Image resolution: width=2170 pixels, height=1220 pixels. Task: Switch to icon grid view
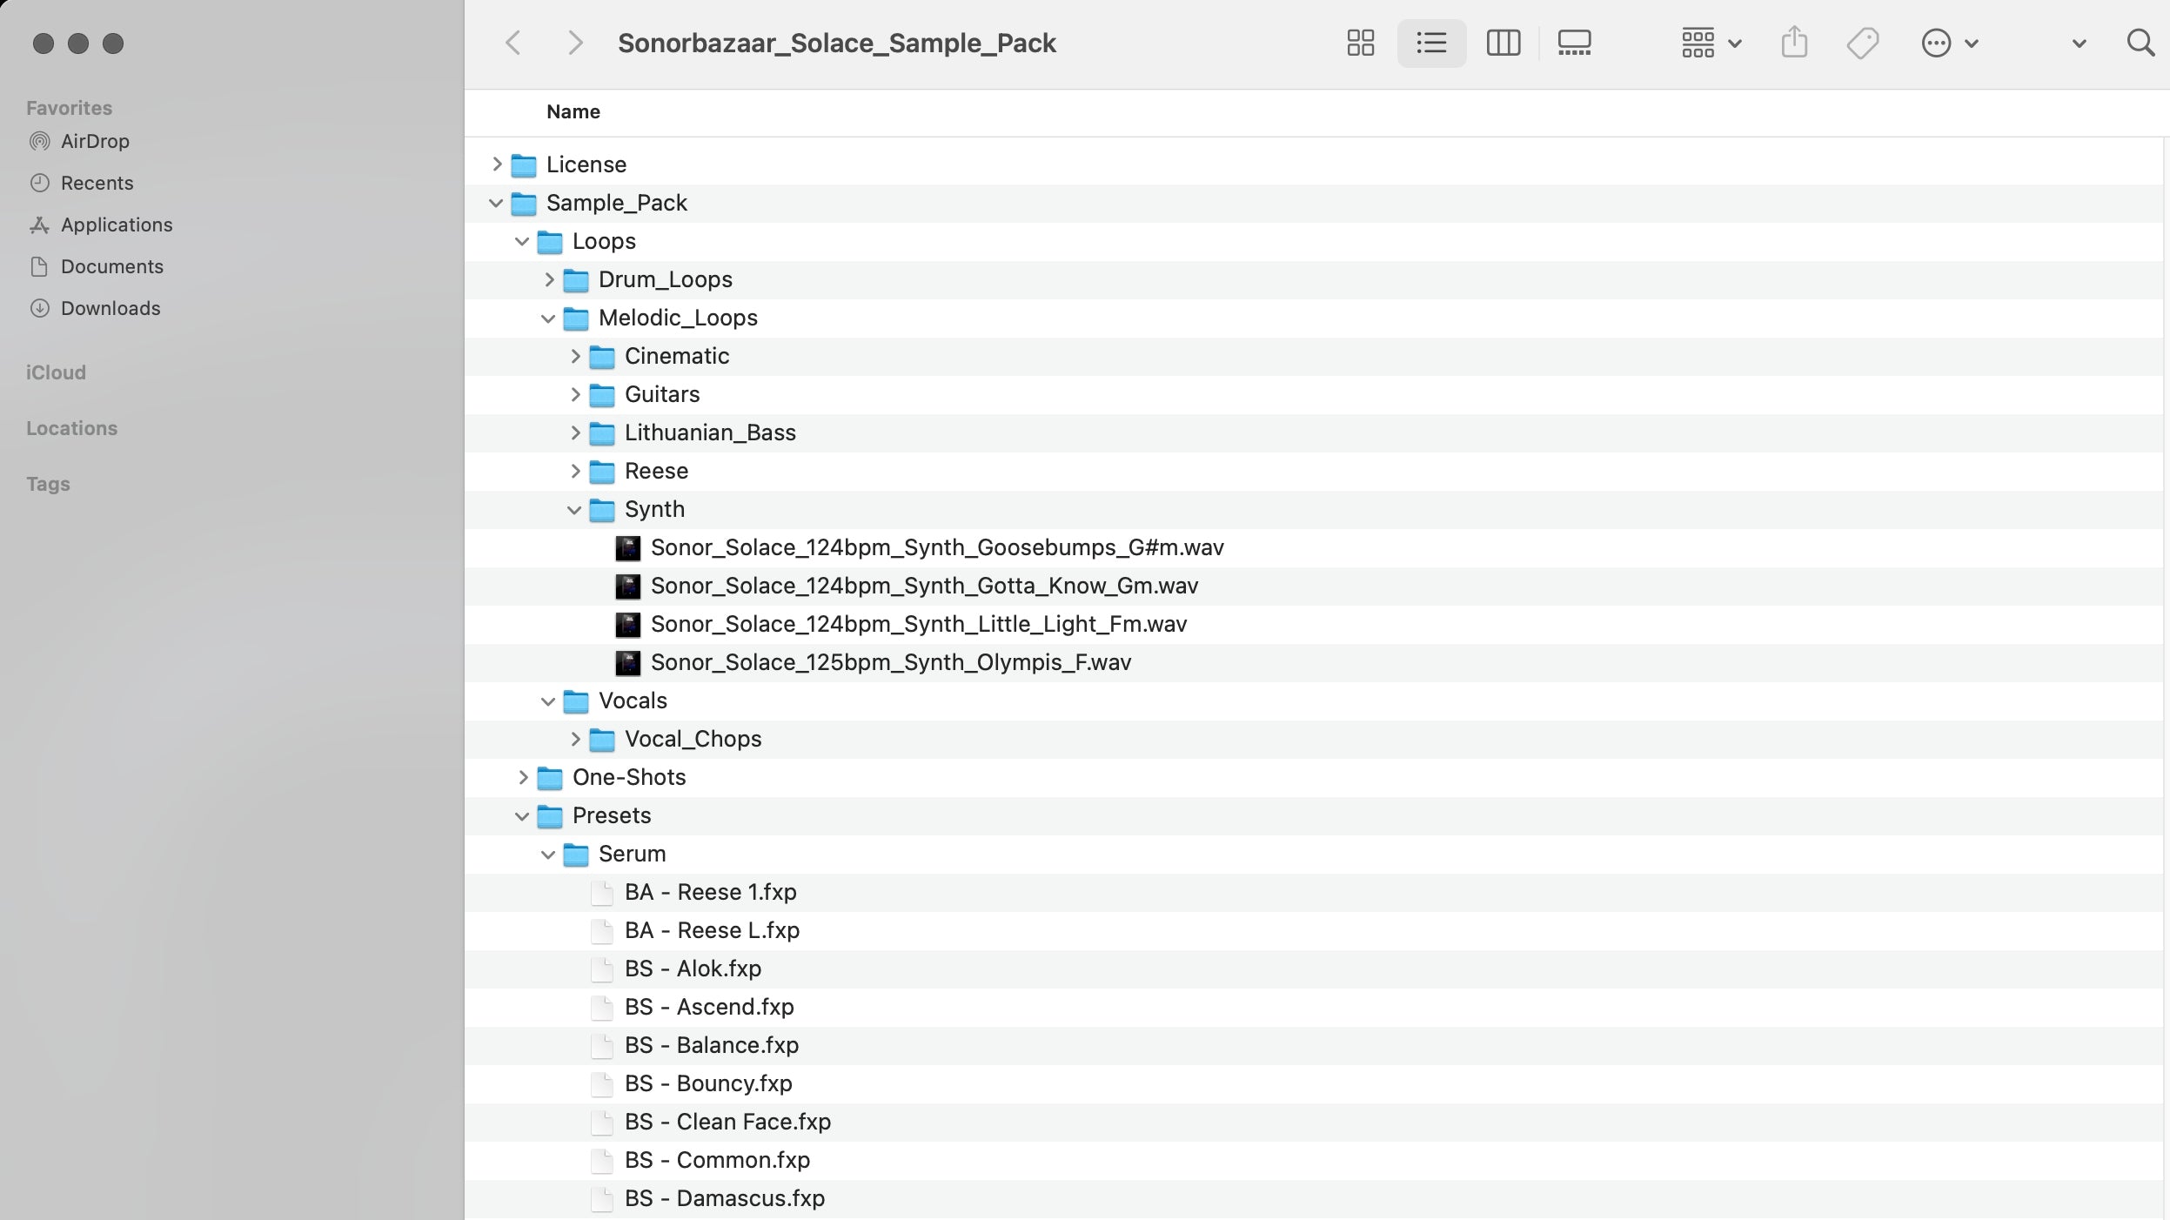(1360, 43)
